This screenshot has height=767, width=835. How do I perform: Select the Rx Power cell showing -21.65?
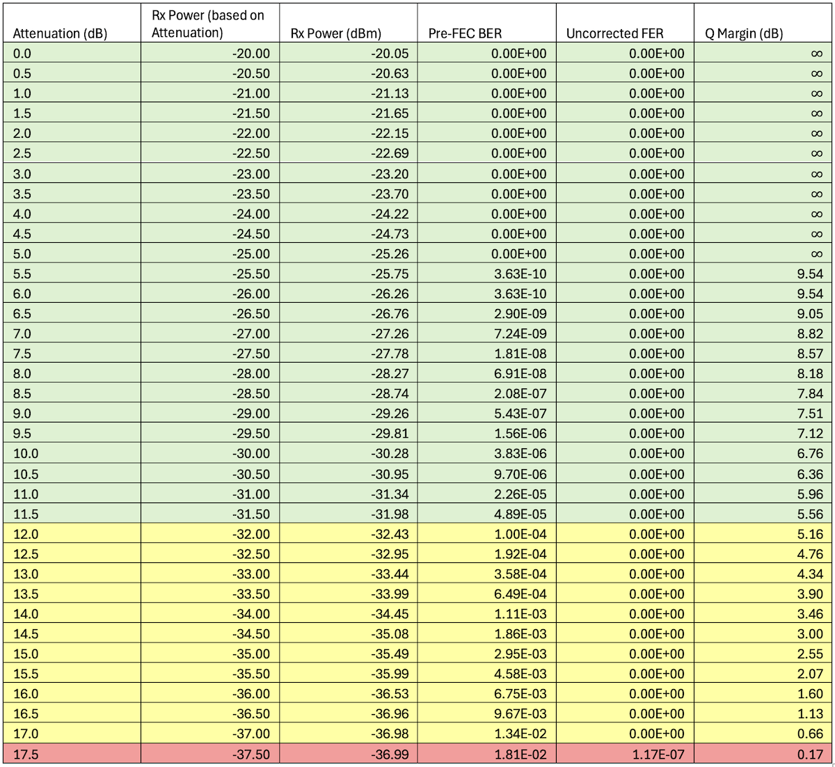[x=349, y=113]
